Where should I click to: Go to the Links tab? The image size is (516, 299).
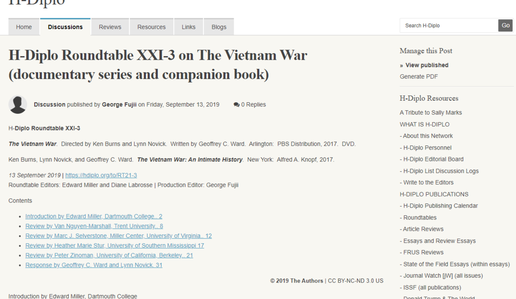(x=189, y=27)
